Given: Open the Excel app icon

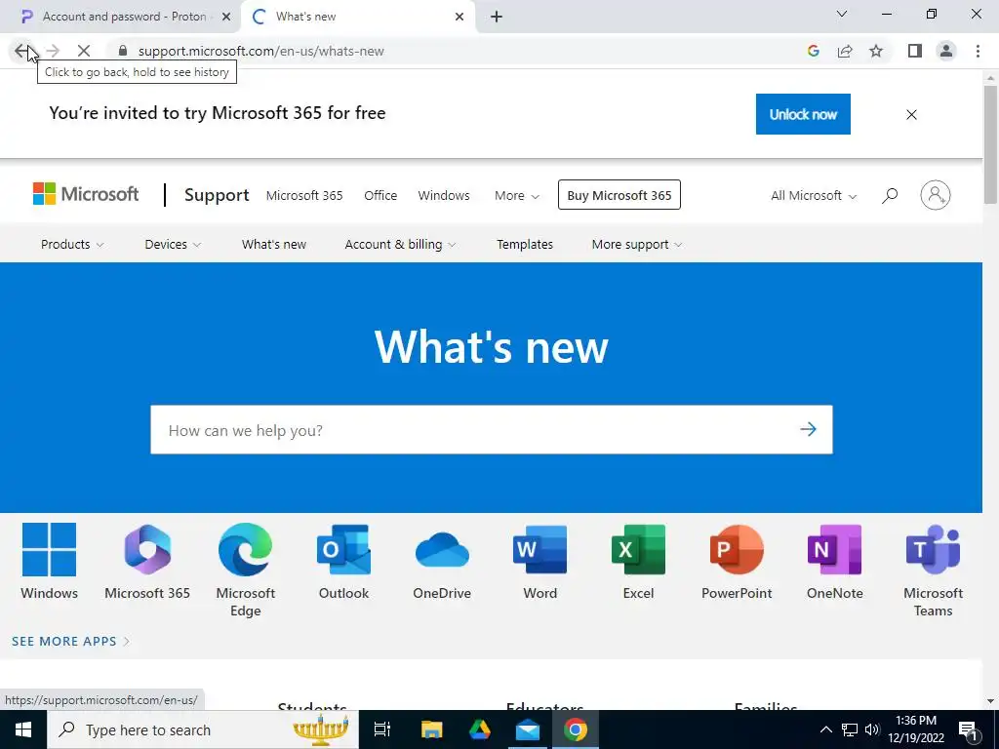Looking at the screenshot, I should click(638, 550).
